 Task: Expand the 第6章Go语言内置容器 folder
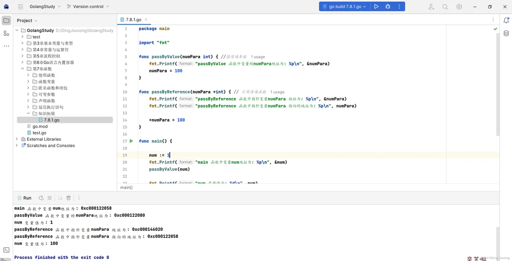(x=23, y=62)
